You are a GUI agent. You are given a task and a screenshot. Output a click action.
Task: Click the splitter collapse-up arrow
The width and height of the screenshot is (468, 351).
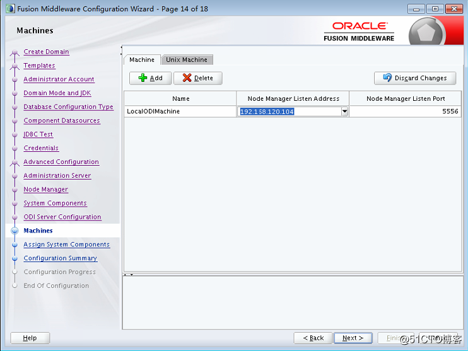126,275
